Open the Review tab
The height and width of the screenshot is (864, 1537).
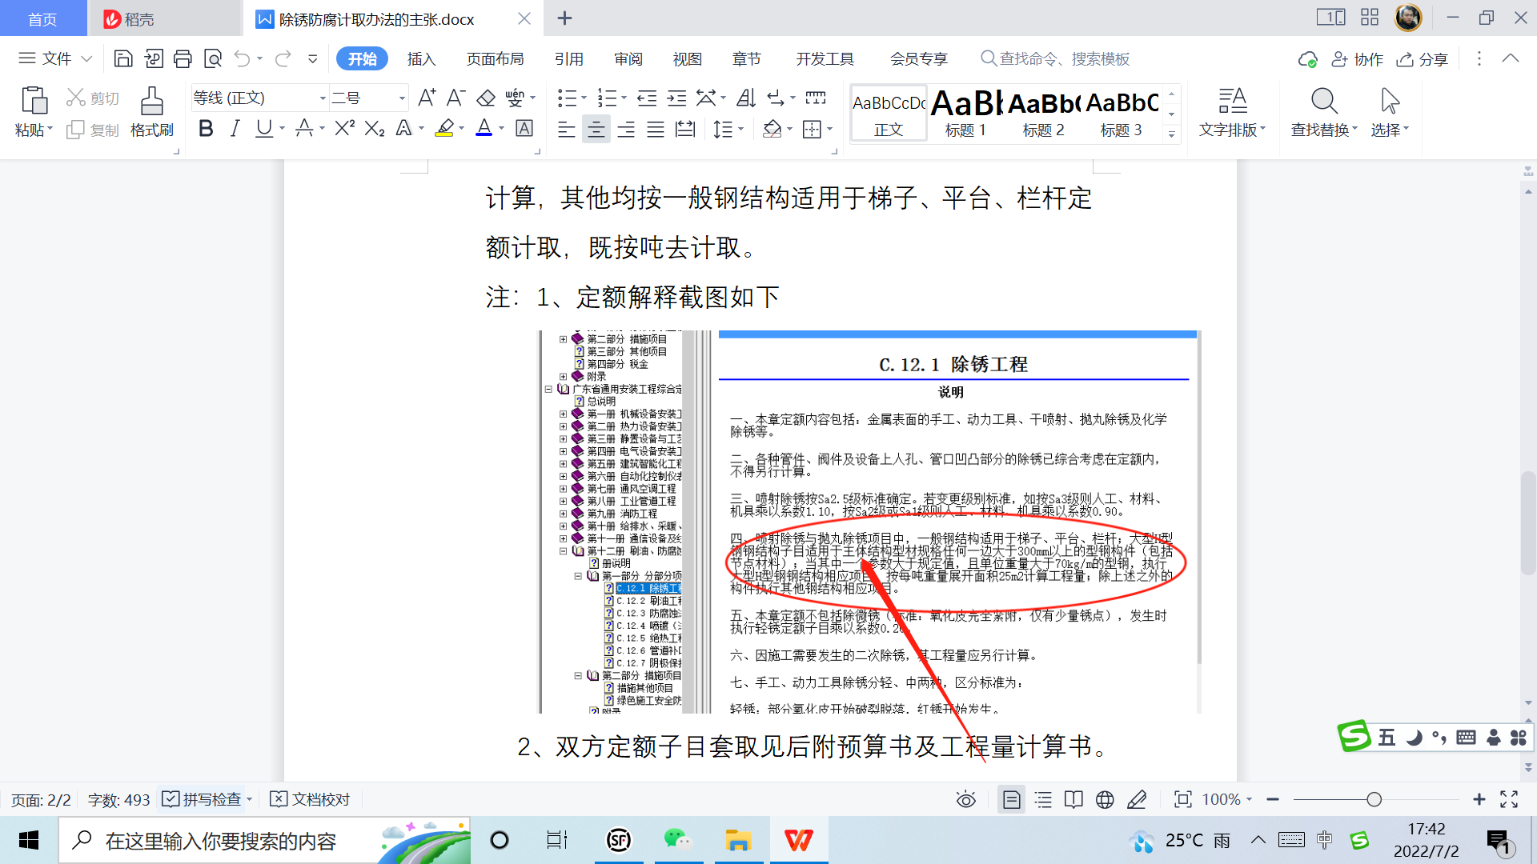(628, 59)
